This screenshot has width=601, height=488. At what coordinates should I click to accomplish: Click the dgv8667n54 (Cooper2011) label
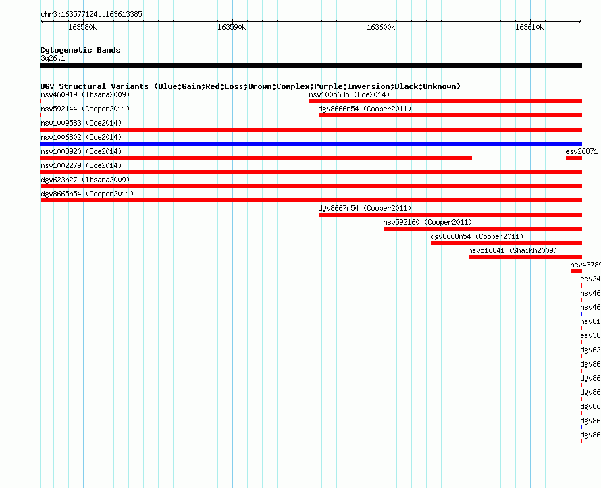click(365, 208)
